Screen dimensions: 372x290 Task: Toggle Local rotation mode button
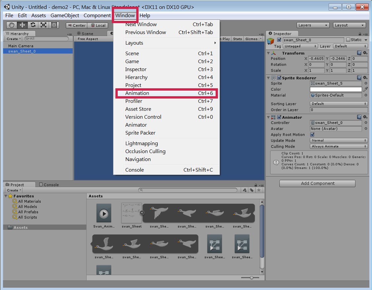[98, 25]
